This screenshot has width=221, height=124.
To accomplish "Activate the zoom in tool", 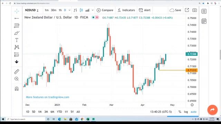I will 17,79.
